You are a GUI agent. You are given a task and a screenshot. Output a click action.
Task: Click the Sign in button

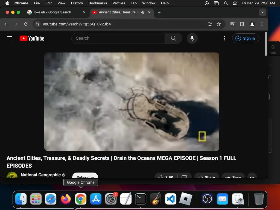pos(245,38)
